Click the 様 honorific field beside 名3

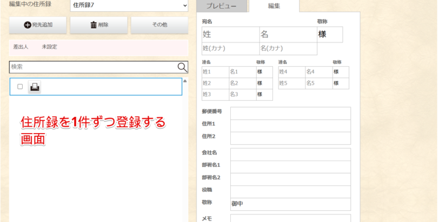click(x=264, y=94)
